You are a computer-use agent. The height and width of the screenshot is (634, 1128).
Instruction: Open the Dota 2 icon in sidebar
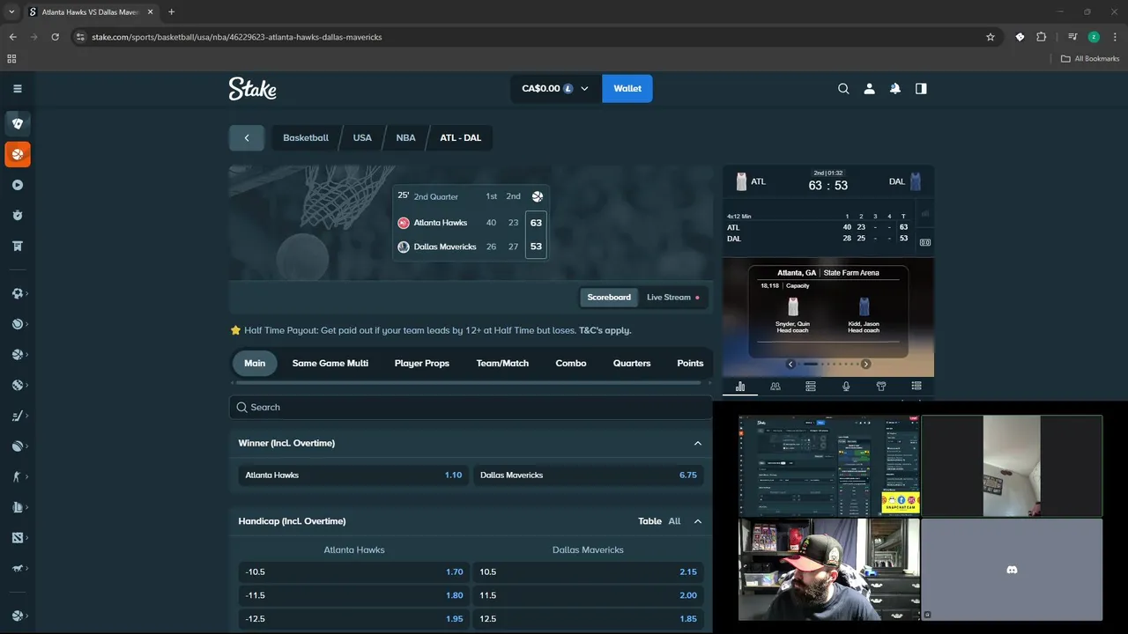17,537
